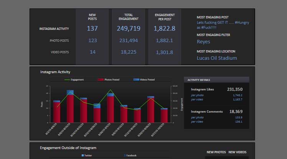Image resolution: width=287 pixels, height=159 pixels.
Task: Click the Instagram Comments total 18,369
Action: pyautogui.click(x=236, y=111)
